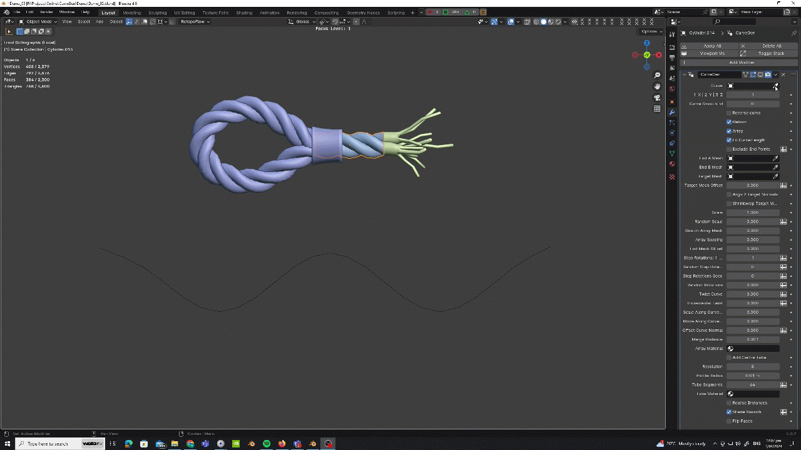Viewport: 801px width, 450px height.
Task: Expand the Global transform orientation dropdown
Action: 302,22
